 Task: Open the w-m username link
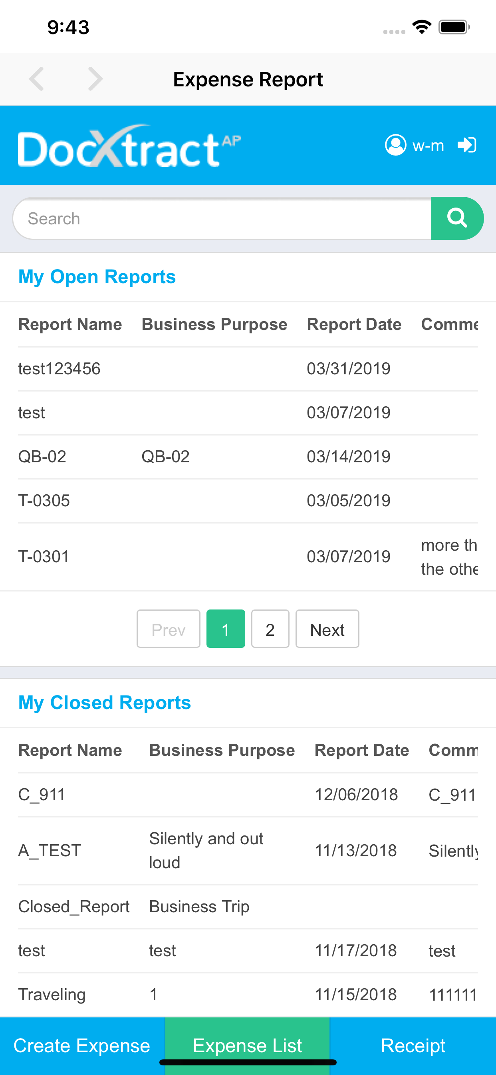(x=428, y=145)
